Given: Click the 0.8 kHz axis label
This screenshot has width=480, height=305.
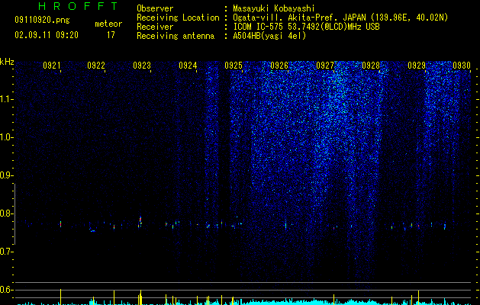Looking at the screenshot, I should coord(6,213).
